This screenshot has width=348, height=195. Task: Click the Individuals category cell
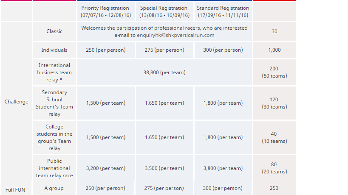pos(54,50)
